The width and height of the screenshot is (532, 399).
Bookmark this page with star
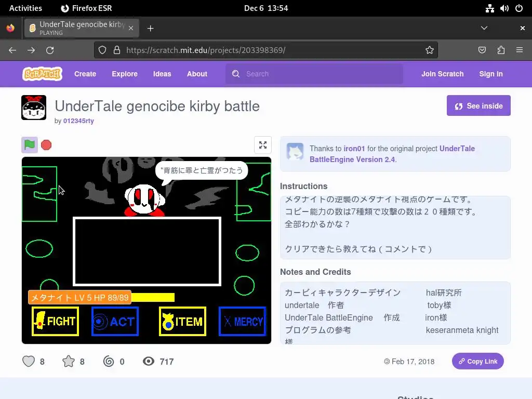tap(430, 50)
